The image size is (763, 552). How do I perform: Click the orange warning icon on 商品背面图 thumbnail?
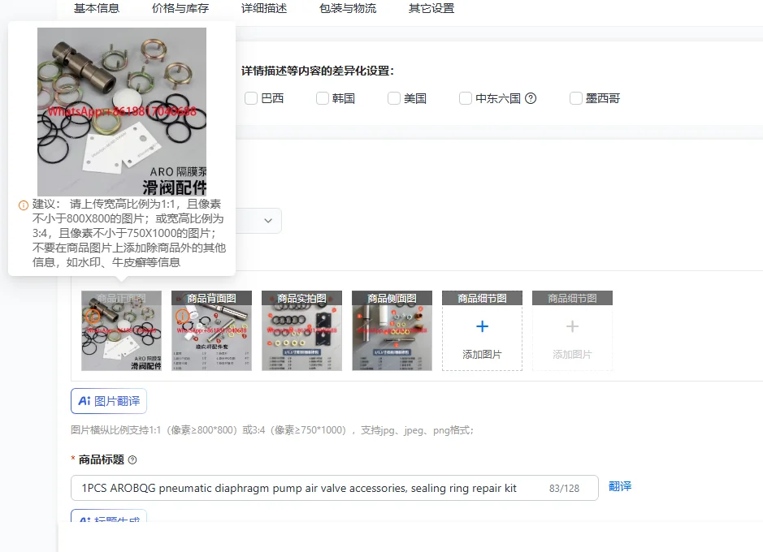tap(183, 317)
